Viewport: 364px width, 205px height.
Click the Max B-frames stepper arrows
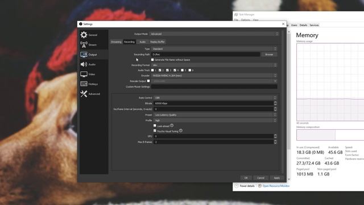[275, 142]
